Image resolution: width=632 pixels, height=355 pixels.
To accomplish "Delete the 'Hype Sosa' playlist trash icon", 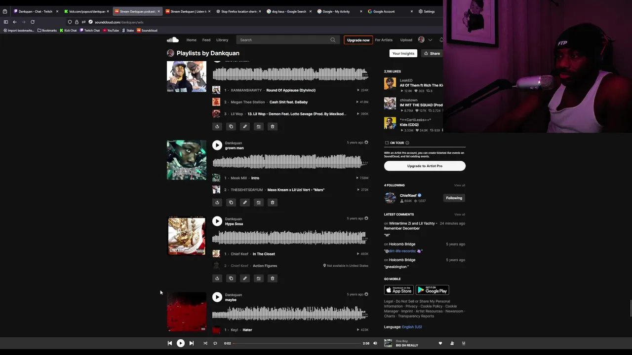I will click(273, 278).
